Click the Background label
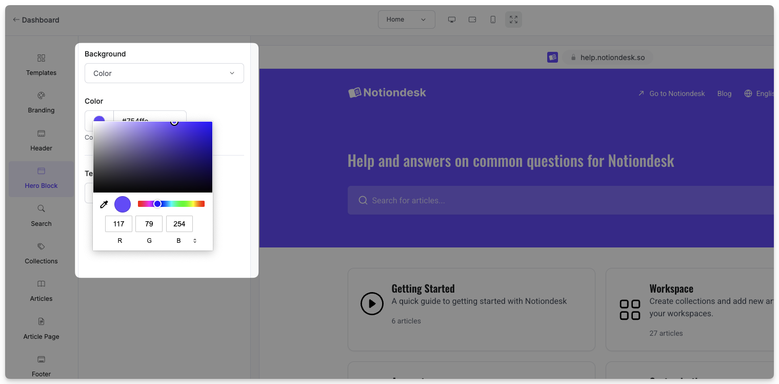 pos(105,54)
